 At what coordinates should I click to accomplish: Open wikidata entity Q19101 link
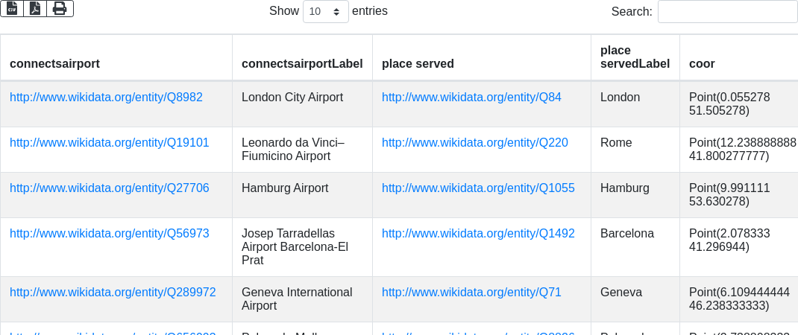[109, 143]
